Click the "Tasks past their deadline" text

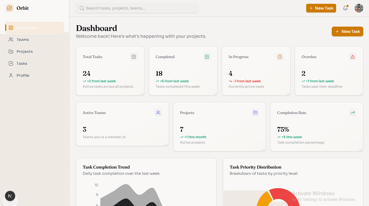322,87
